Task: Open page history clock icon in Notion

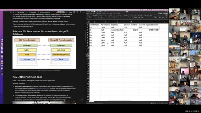Action: point(77,12)
